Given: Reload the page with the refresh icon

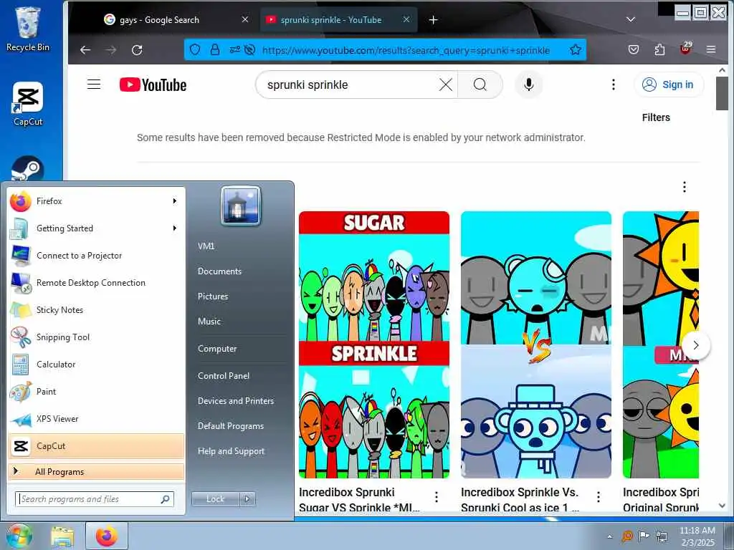Looking at the screenshot, I should (137, 50).
